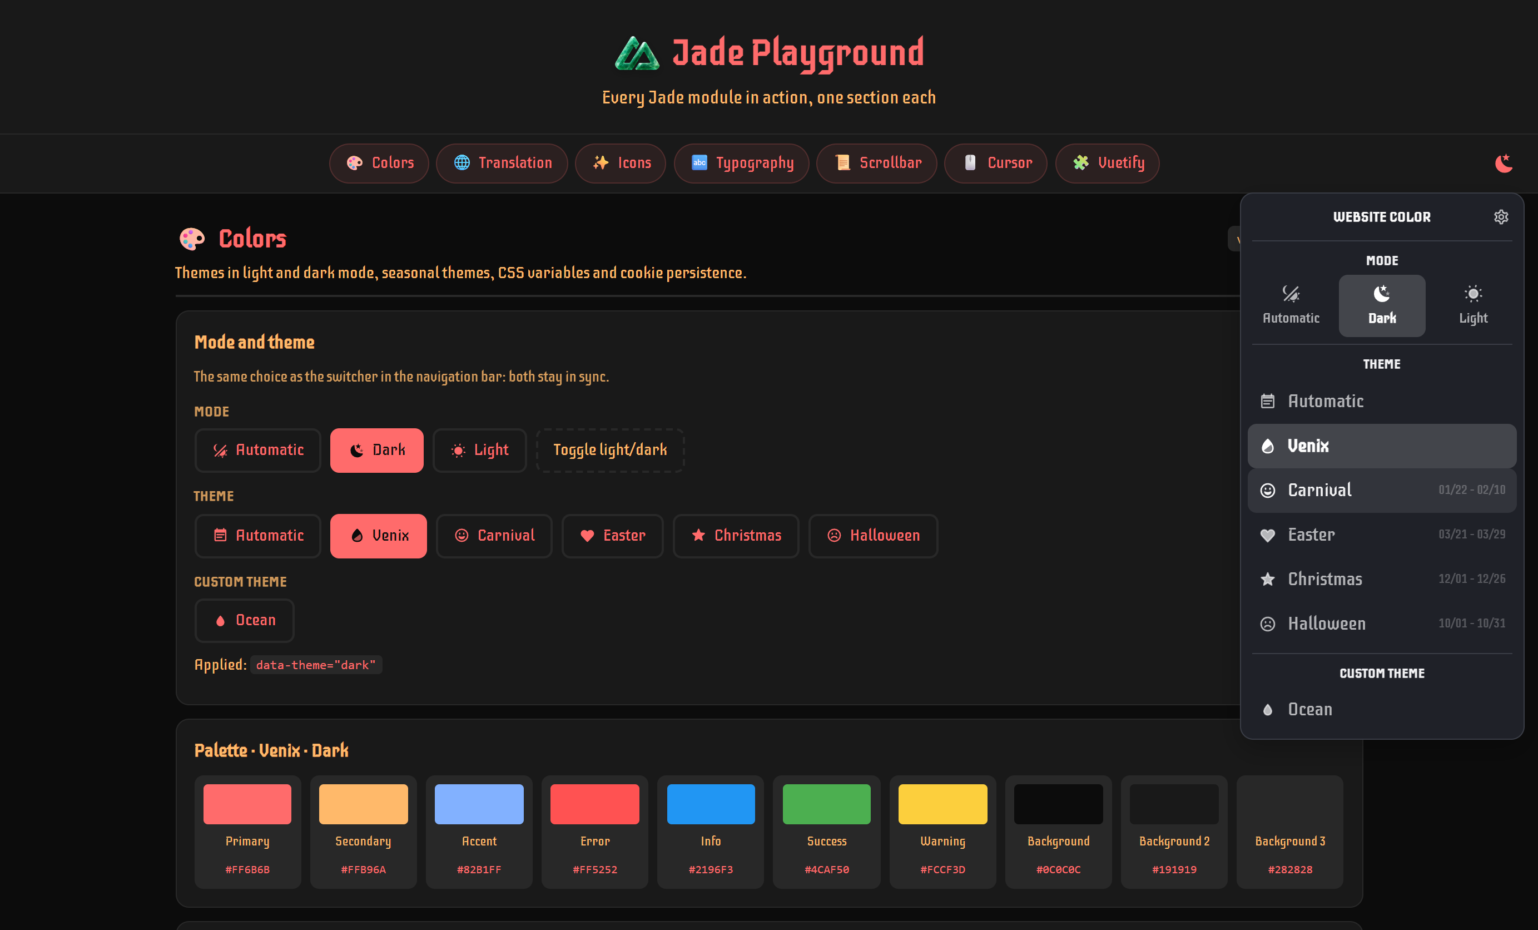Select Carnival theme button in the card
Screen dimensions: 1538x930
coord(494,536)
